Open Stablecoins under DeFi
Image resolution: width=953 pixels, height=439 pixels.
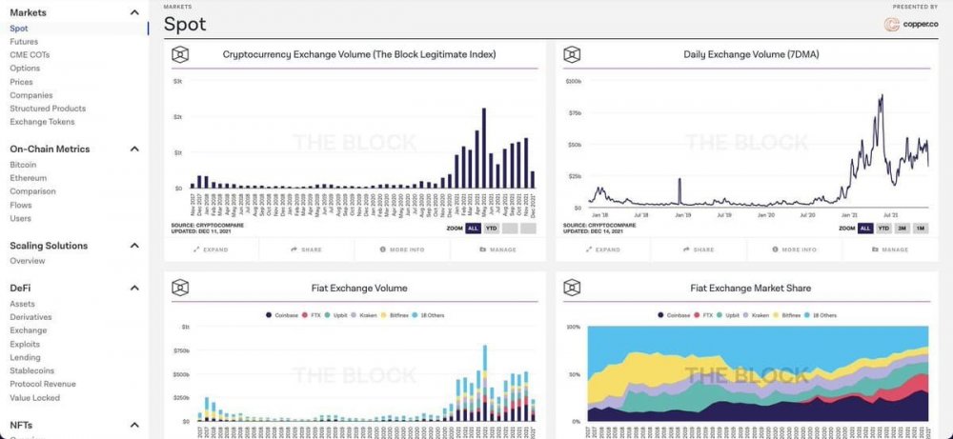pos(32,371)
